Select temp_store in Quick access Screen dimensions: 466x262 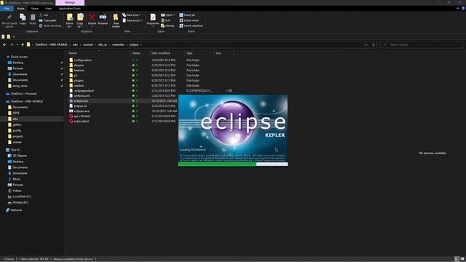20,86
